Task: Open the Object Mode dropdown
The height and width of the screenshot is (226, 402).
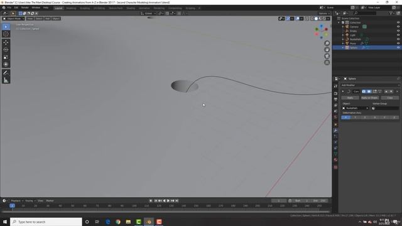Action: (x=14, y=19)
